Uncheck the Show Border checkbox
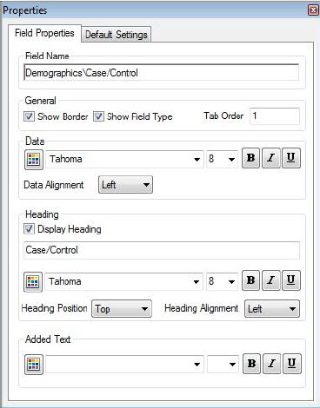Screen dimensions: 320x408 pyautogui.click(x=29, y=116)
